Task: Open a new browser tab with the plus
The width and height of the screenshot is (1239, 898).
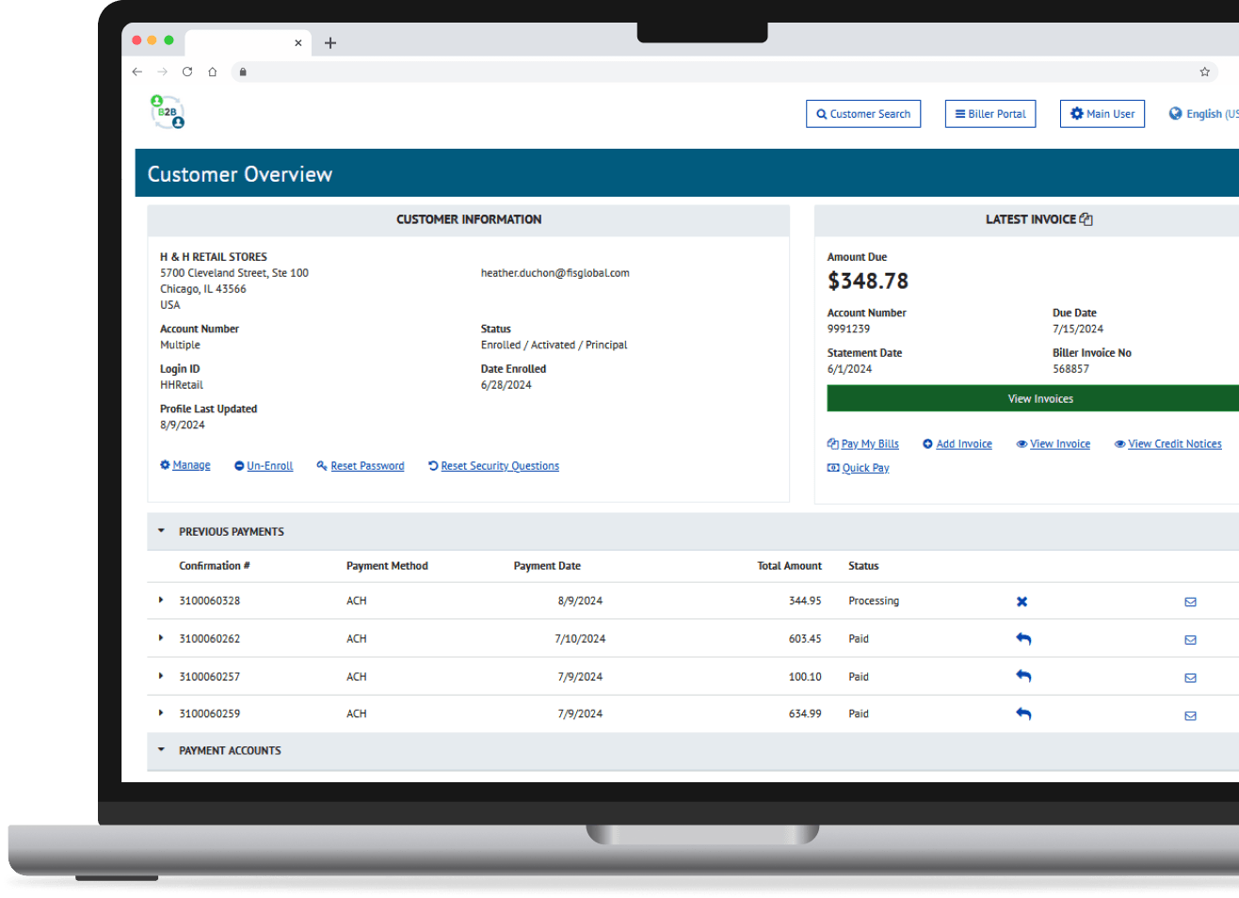Action: click(330, 42)
